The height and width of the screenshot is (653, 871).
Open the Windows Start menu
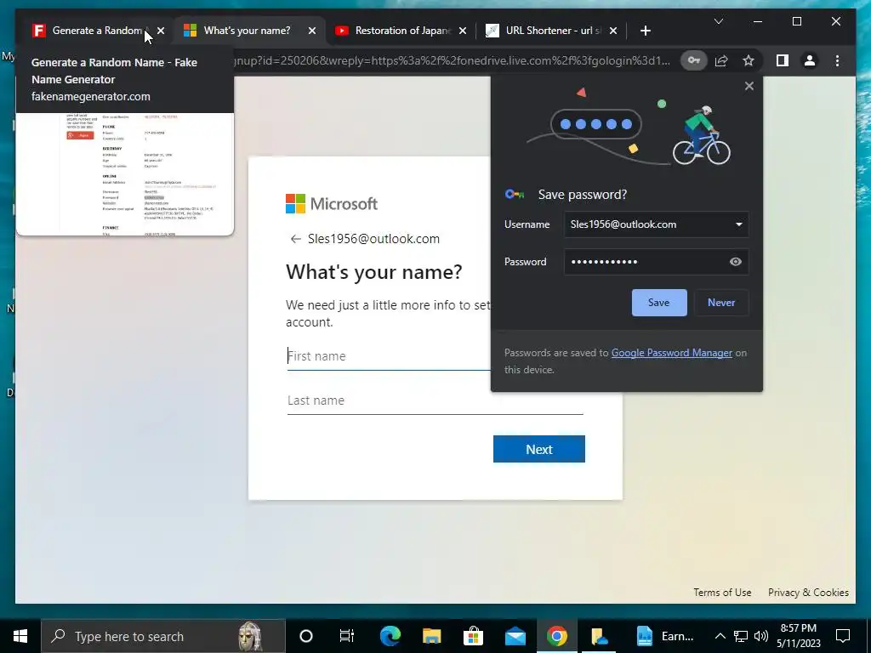click(20, 636)
